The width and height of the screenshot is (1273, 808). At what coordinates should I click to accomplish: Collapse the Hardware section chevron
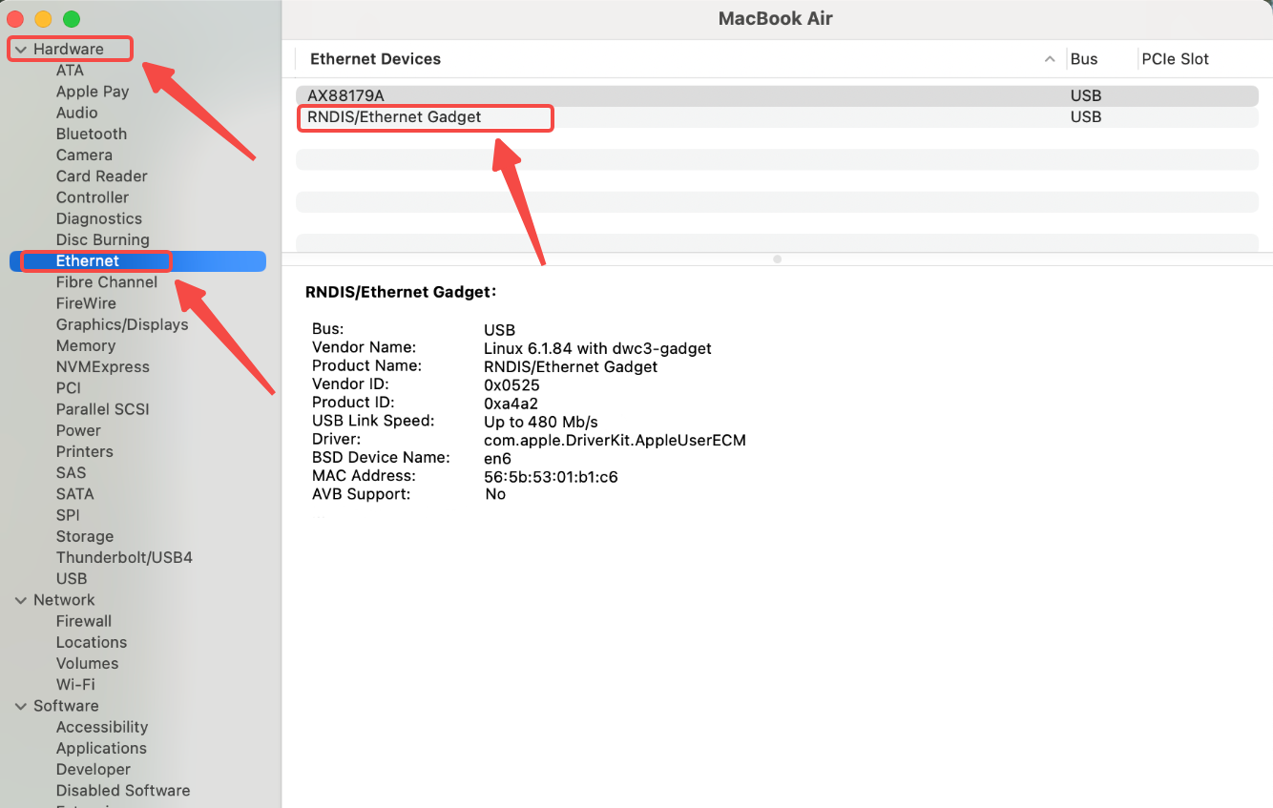click(20, 50)
